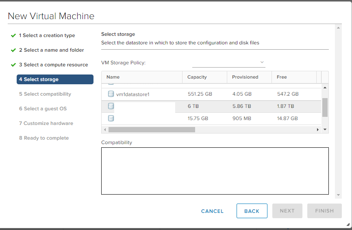Click the datastore table horizontal scrollbar thumb
This screenshot has height=230, width=352.
coord(152,129)
